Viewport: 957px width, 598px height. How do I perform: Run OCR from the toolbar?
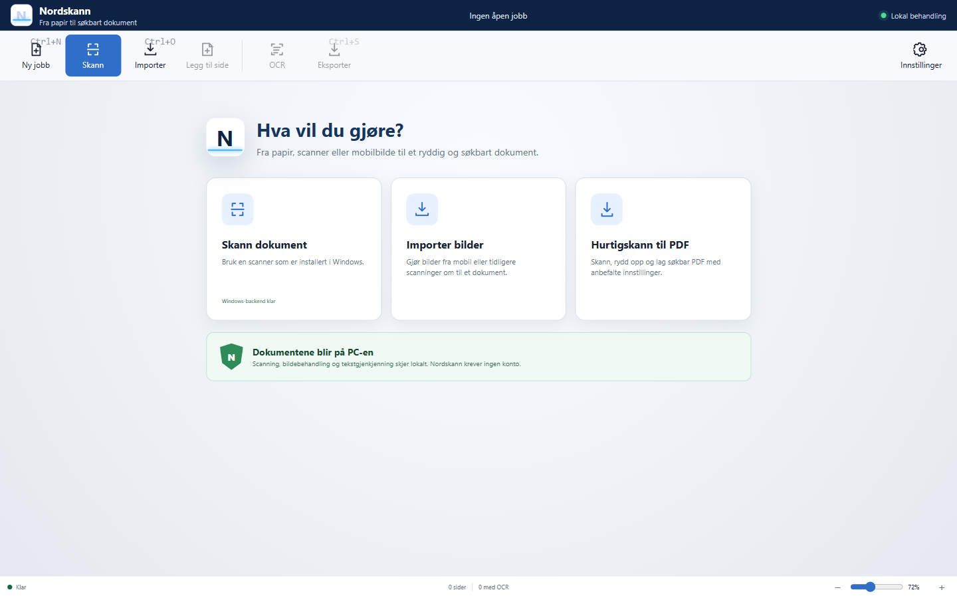[277, 55]
